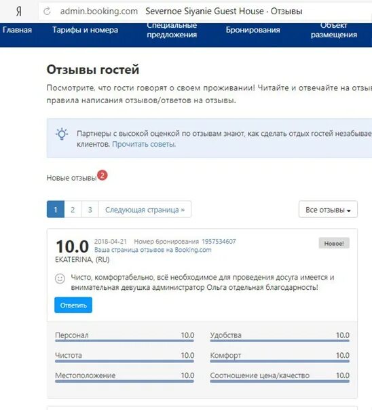Image resolution: width=372 pixels, height=410 pixels.
Task: Go to Бронирования section
Action: 253,30
